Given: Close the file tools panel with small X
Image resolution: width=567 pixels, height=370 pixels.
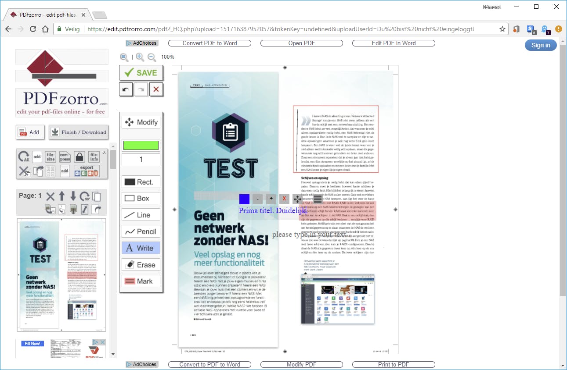Looking at the screenshot, I should coord(104,152).
